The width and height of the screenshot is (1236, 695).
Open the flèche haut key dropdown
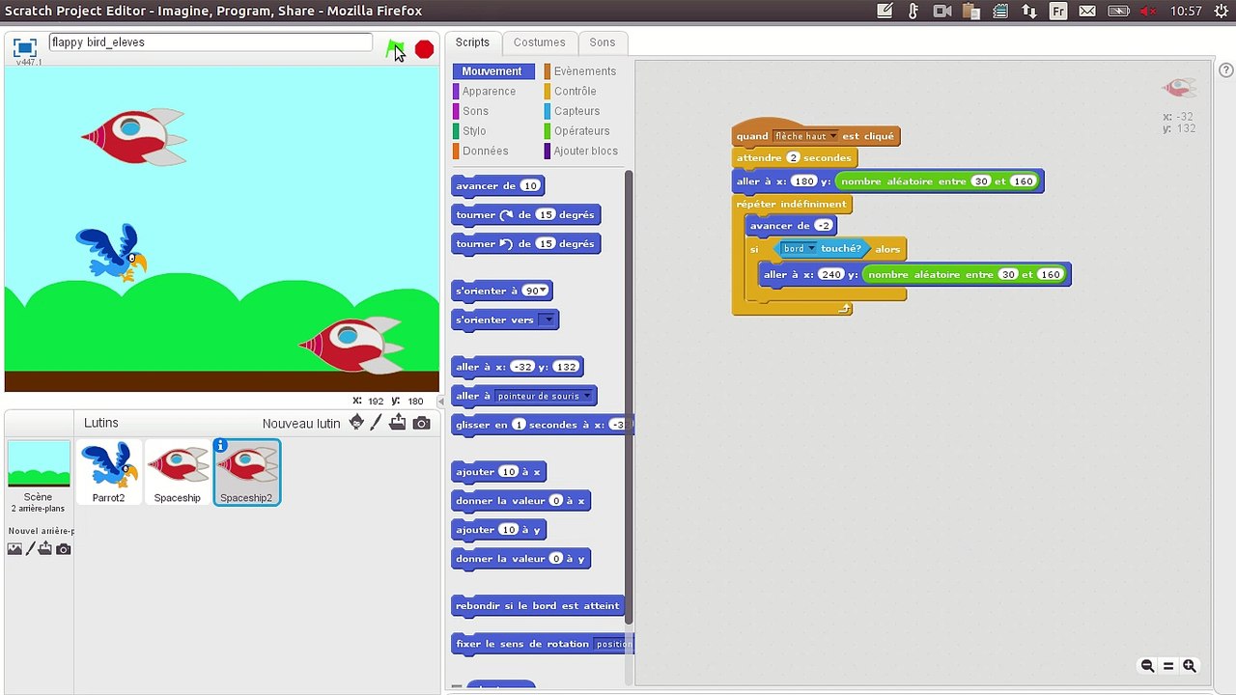pos(805,136)
